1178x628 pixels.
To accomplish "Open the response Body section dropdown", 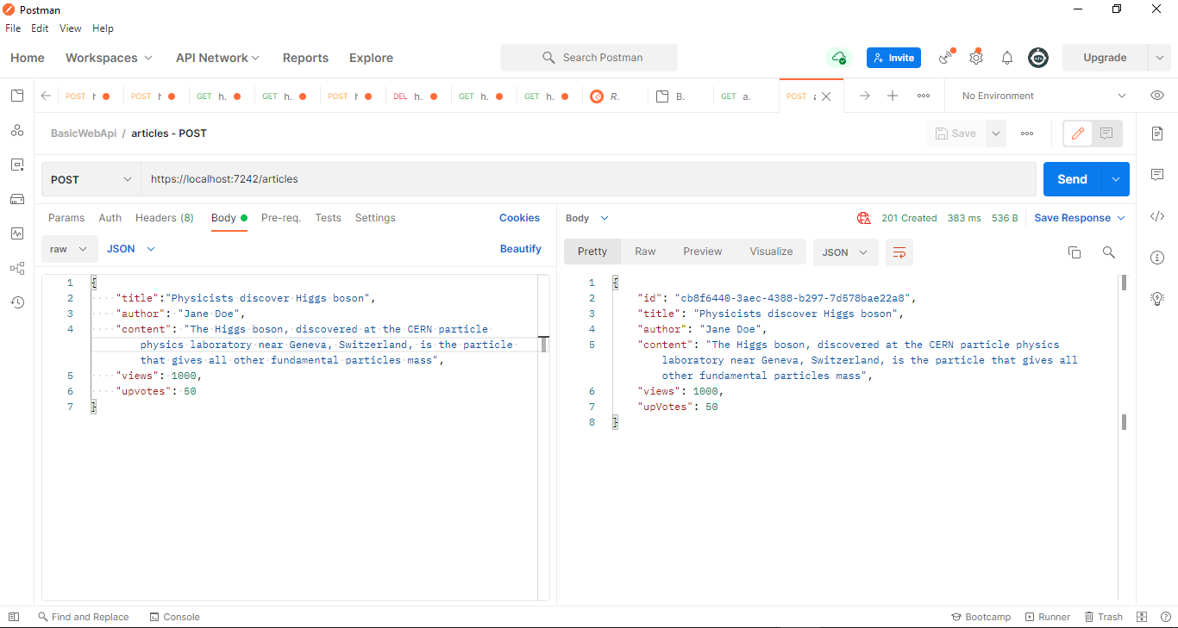I will pyautogui.click(x=587, y=218).
